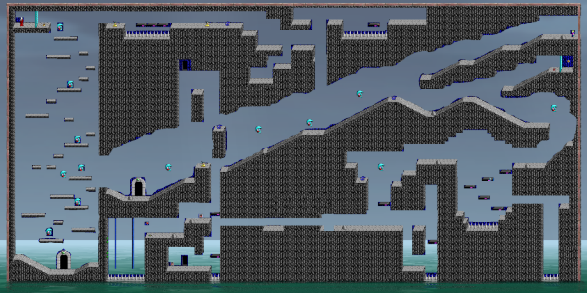Screen dimensions: 587x293
Task: Pick the lowest cyan gem above the water-level arch
Action: pos(49,232)
